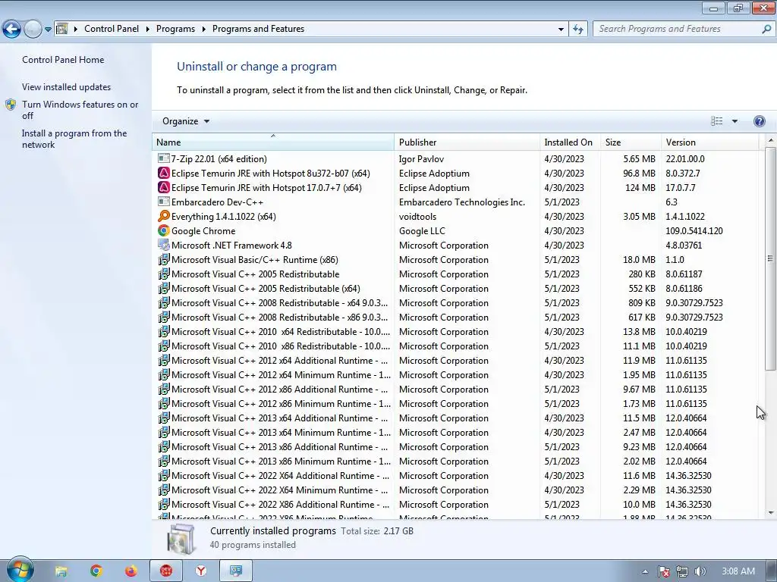
Task: Click the search magnifier icon
Action: [x=766, y=29]
